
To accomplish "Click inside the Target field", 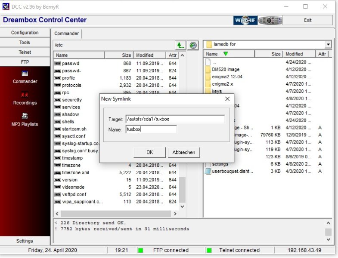I will (x=175, y=119).
